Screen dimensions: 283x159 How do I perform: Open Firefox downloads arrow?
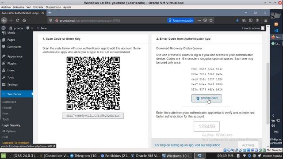[237, 20]
